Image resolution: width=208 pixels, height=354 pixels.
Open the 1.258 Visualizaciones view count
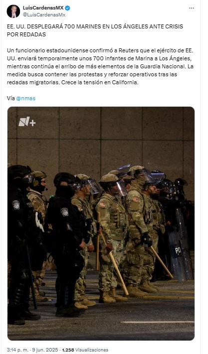tap(85, 350)
